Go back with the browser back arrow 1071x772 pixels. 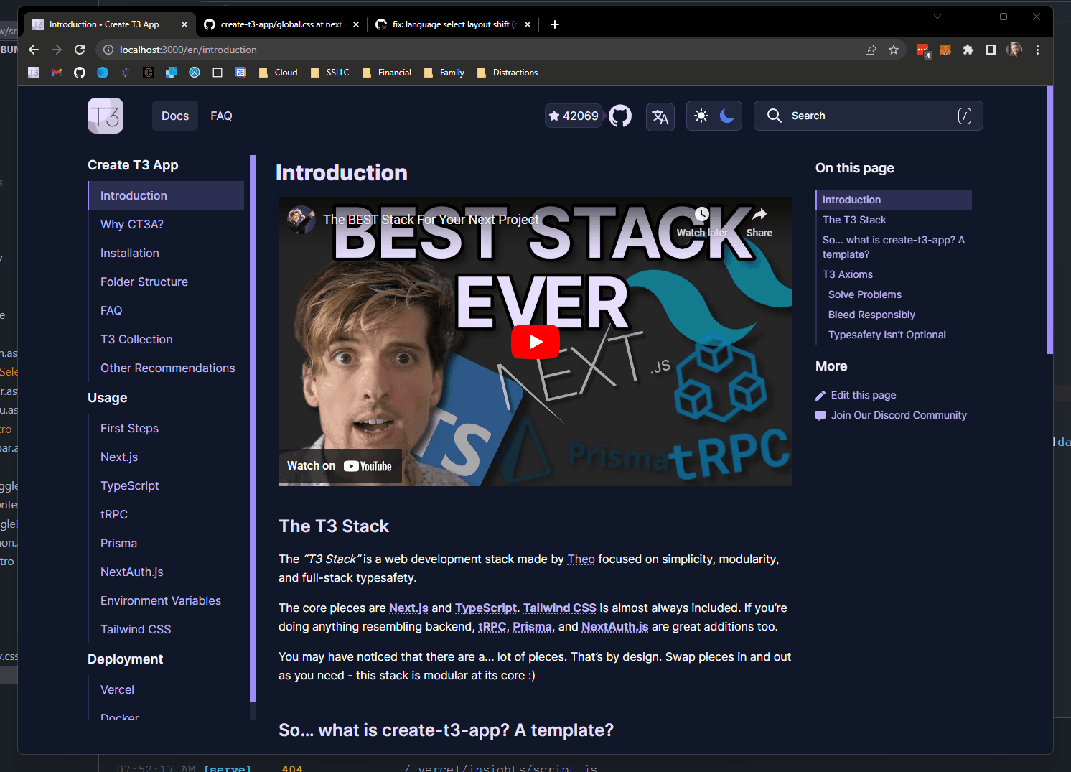(34, 50)
